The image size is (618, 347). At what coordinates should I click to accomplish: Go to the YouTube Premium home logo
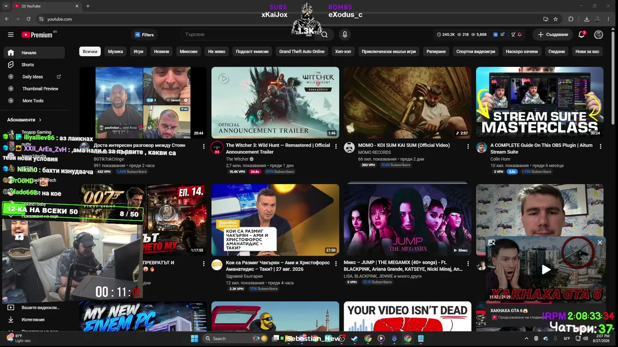pyautogui.click(x=37, y=35)
